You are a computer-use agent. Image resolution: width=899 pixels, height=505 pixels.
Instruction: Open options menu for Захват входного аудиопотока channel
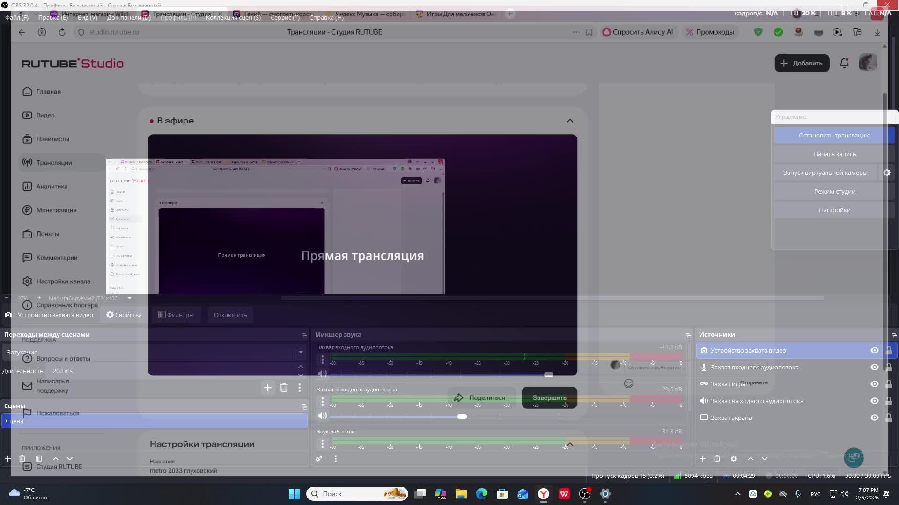click(x=323, y=360)
